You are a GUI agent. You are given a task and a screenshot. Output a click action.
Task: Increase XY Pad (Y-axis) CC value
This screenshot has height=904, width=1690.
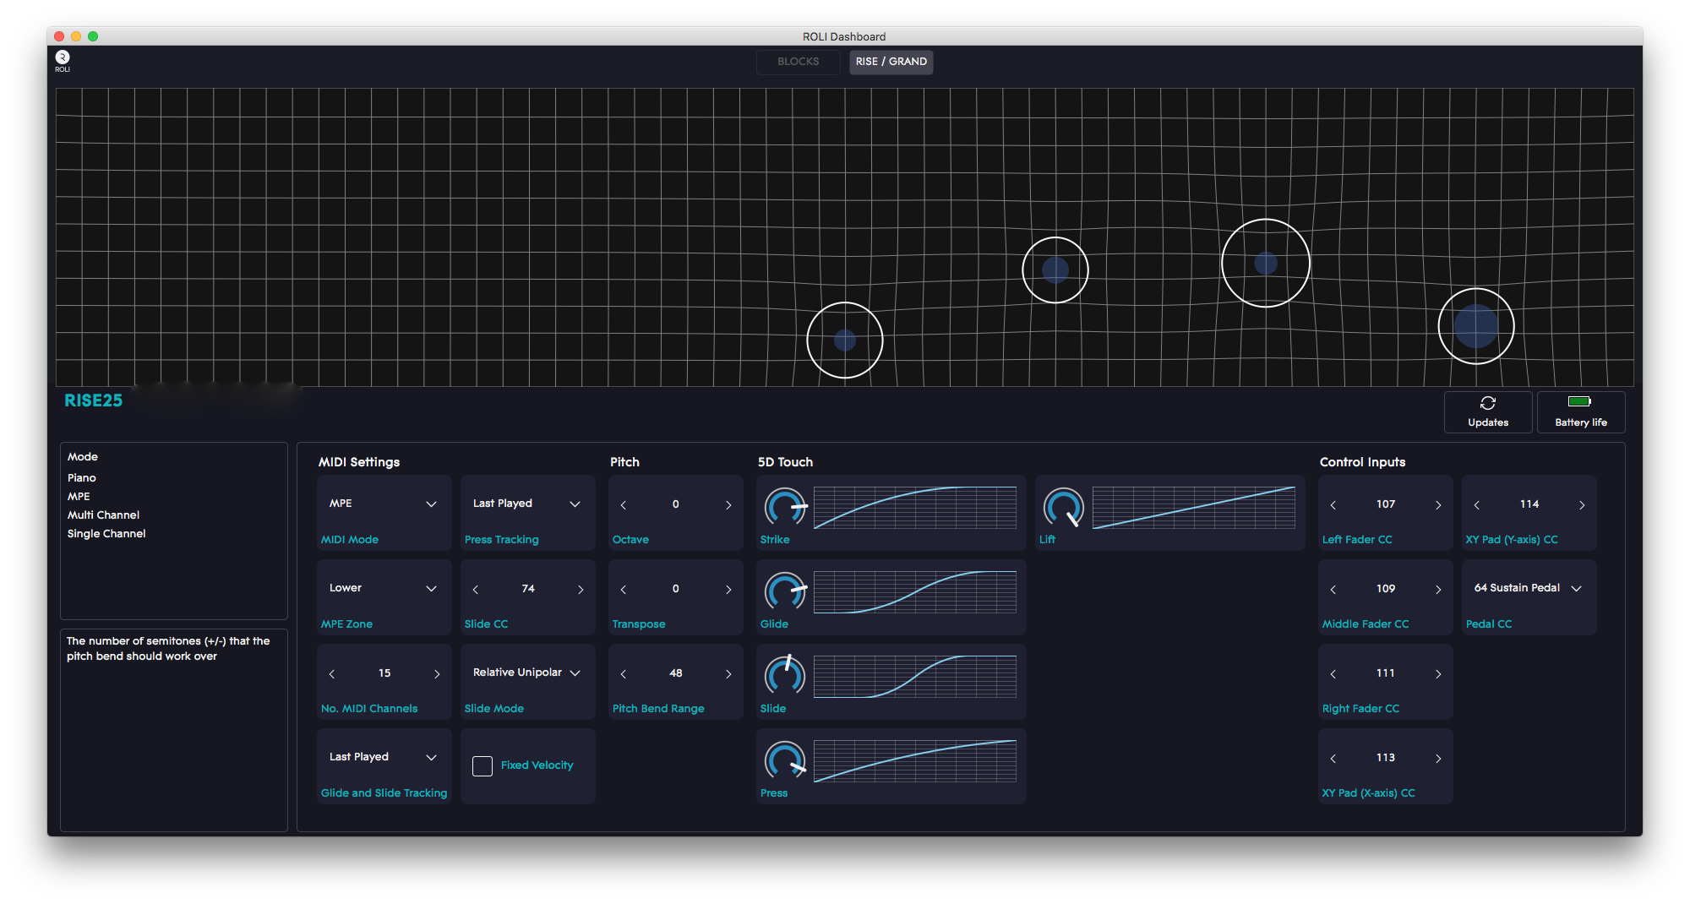click(x=1582, y=505)
